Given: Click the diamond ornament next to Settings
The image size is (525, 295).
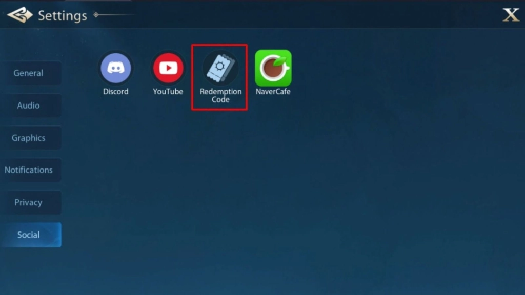Looking at the screenshot, I should coord(96,15).
